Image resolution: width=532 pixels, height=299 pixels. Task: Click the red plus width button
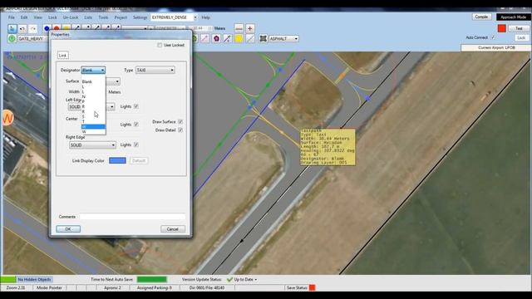250,28
